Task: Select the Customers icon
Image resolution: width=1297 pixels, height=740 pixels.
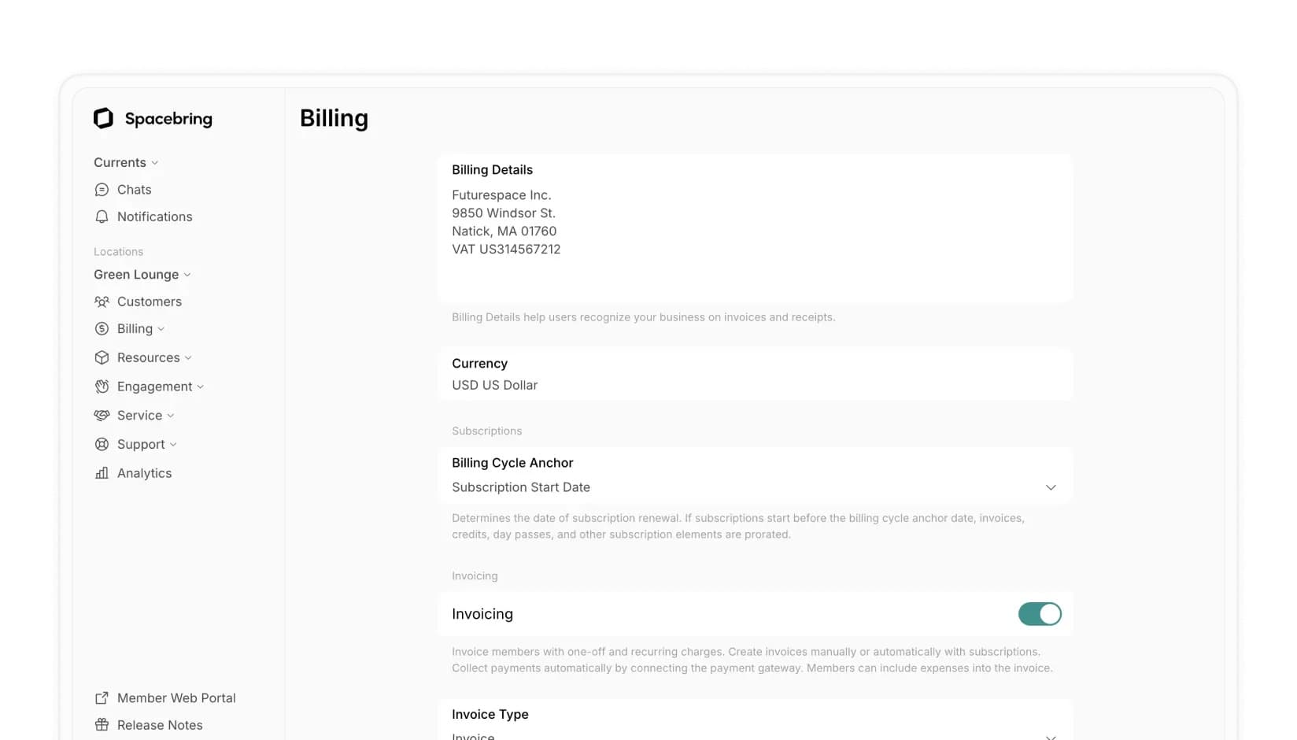Action: pos(102,302)
